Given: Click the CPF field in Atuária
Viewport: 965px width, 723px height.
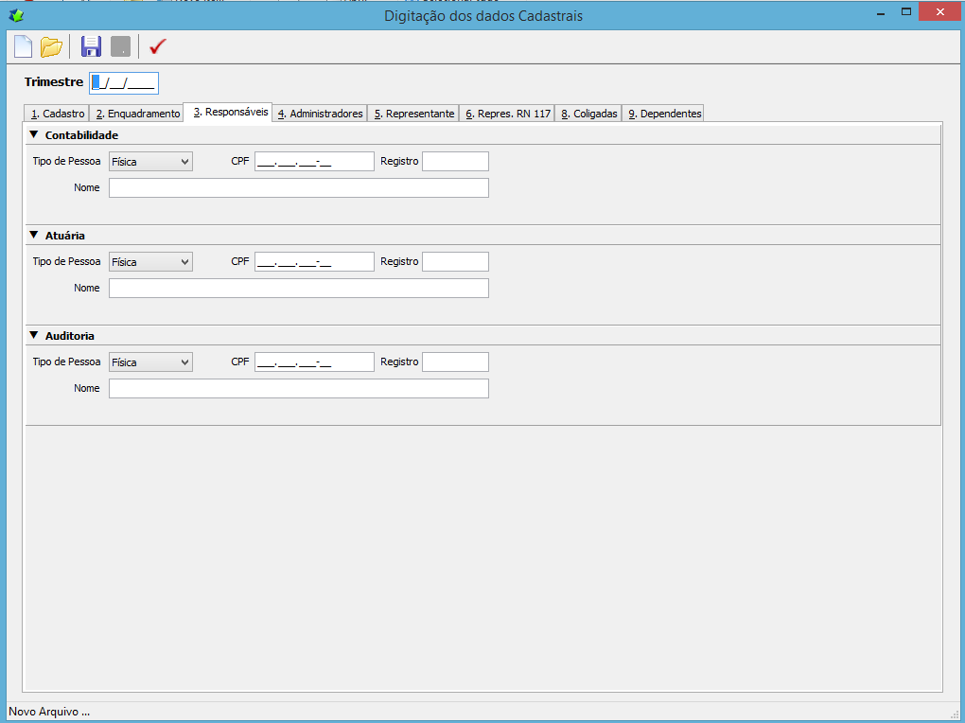Looking at the screenshot, I should (x=314, y=262).
